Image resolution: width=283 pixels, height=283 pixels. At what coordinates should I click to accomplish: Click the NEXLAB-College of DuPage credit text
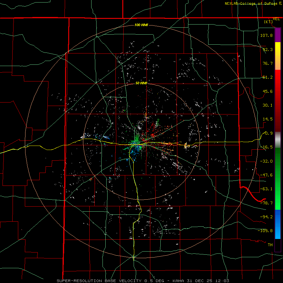(253, 3)
